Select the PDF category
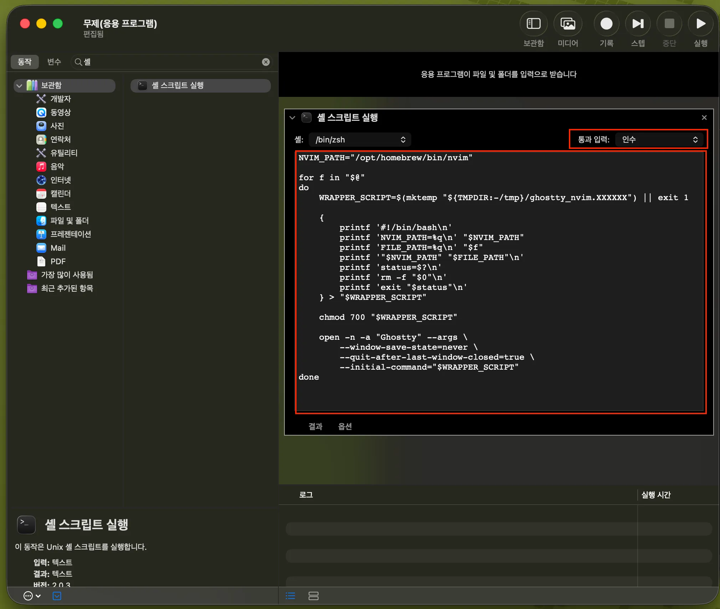The width and height of the screenshot is (720, 609). pos(51,261)
